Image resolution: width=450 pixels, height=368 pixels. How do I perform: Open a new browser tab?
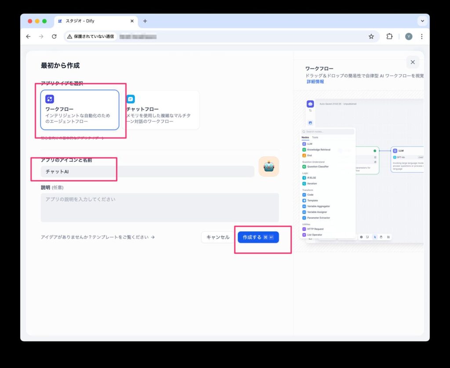(x=145, y=21)
